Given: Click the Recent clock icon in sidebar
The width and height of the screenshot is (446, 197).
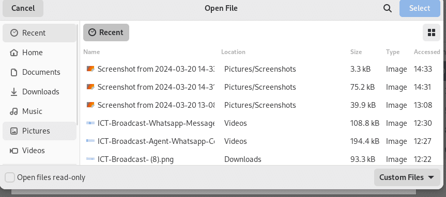Looking at the screenshot, I should point(14,33).
